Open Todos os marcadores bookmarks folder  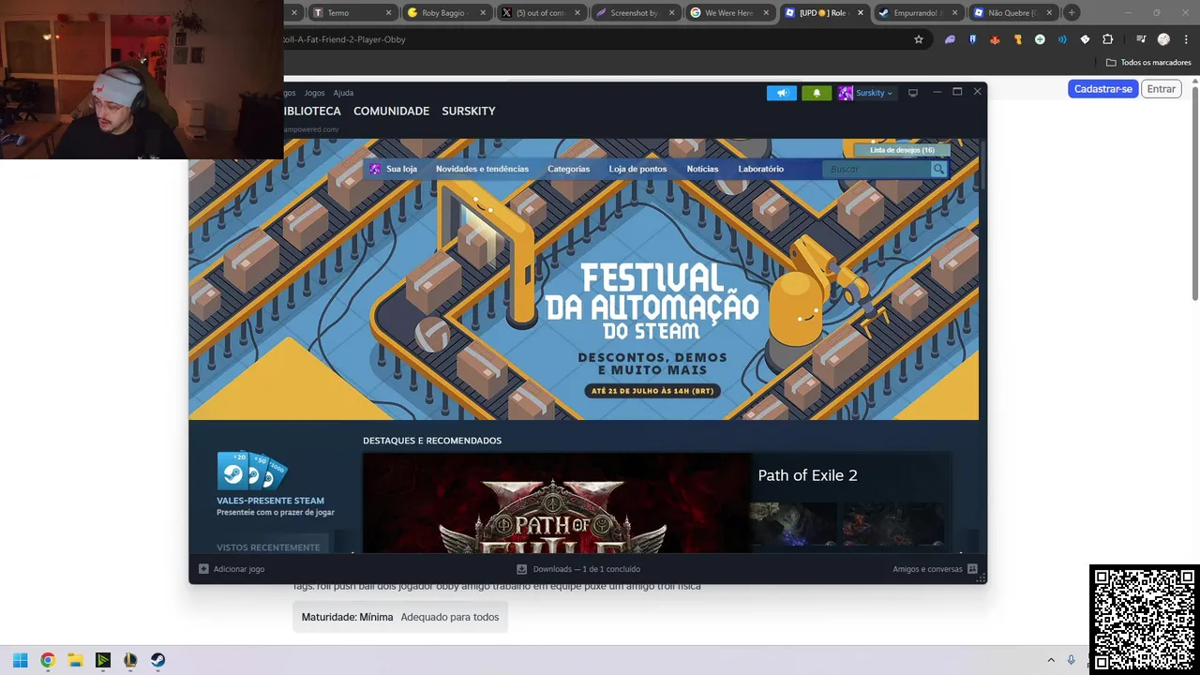coord(1148,63)
